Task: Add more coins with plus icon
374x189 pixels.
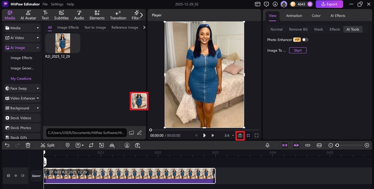Action: 310,4
